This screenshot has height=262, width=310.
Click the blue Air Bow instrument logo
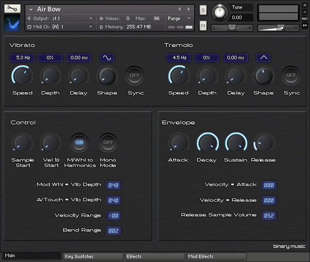(x=12, y=23)
